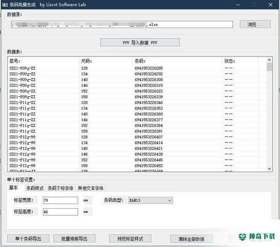
Task: Click the data table scrollbar thumb
Action: pyautogui.click(x=269, y=67)
